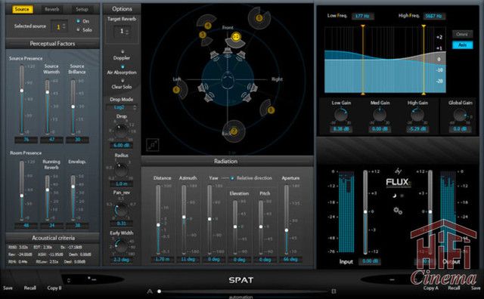This screenshot has height=299, width=484.
Task: Select source 4 marker in the spatial view
Action: (208, 25)
